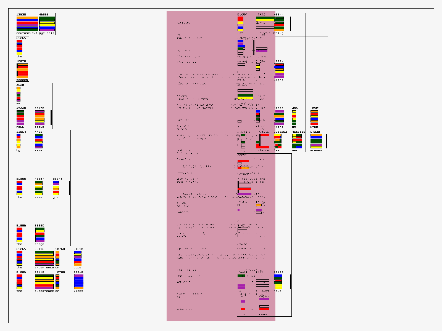Viewport: 442px width, 331px height.
Task: Click the bar glyph numbered 10670
Action: [x=22, y=71]
